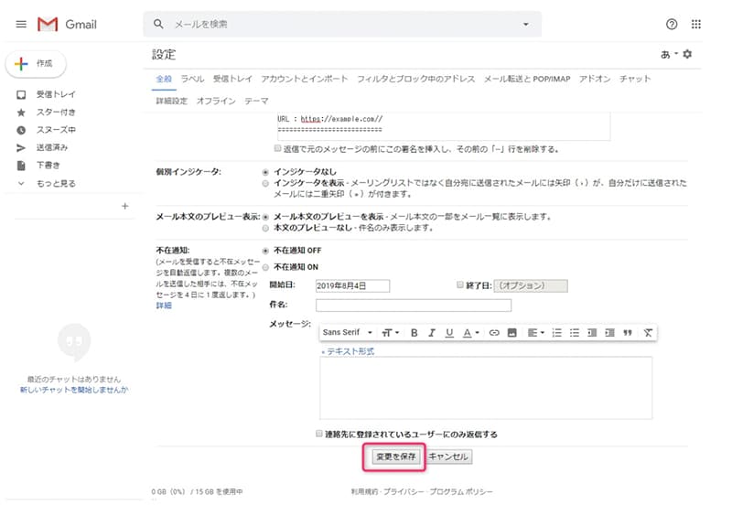Expand the text size dropdown
This screenshot has height=515, width=732.
pos(391,332)
